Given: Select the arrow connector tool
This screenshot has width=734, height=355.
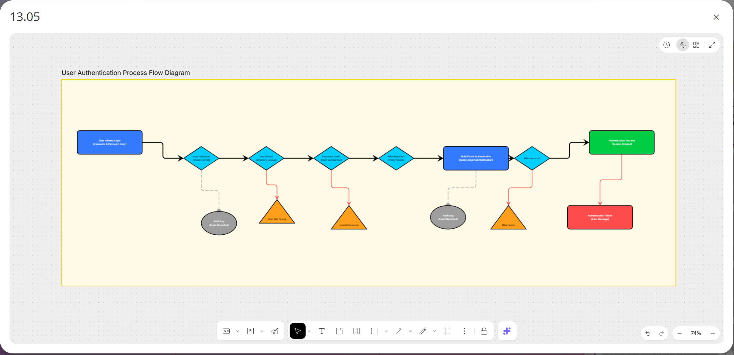Looking at the screenshot, I should point(399,331).
